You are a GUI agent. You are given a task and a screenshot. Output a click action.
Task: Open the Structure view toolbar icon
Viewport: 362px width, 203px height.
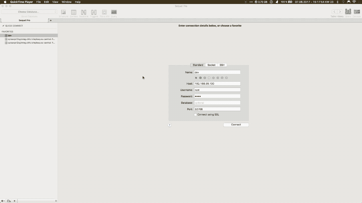click(x=64, y=12)
